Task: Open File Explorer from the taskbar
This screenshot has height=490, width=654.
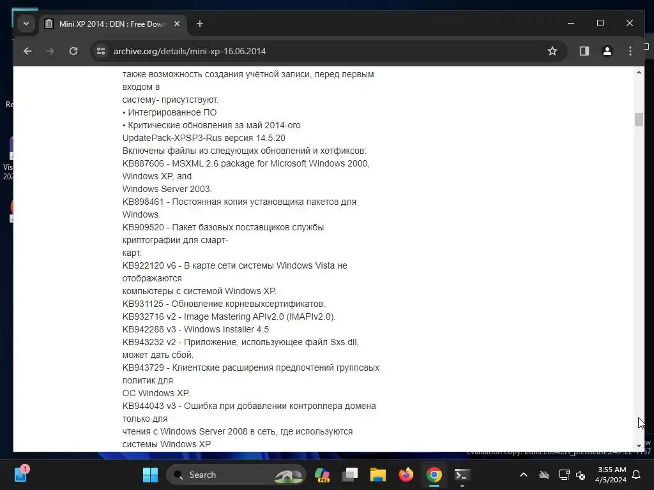Action: pos(378,475)
